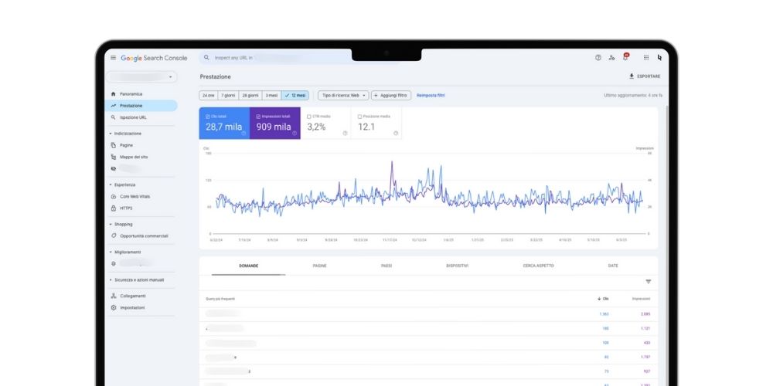
Task: Click the Collegamenti network icon
Action: [x=114, y=296]
